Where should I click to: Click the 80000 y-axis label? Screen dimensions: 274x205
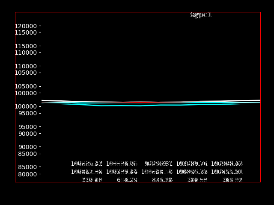(27, 174)
